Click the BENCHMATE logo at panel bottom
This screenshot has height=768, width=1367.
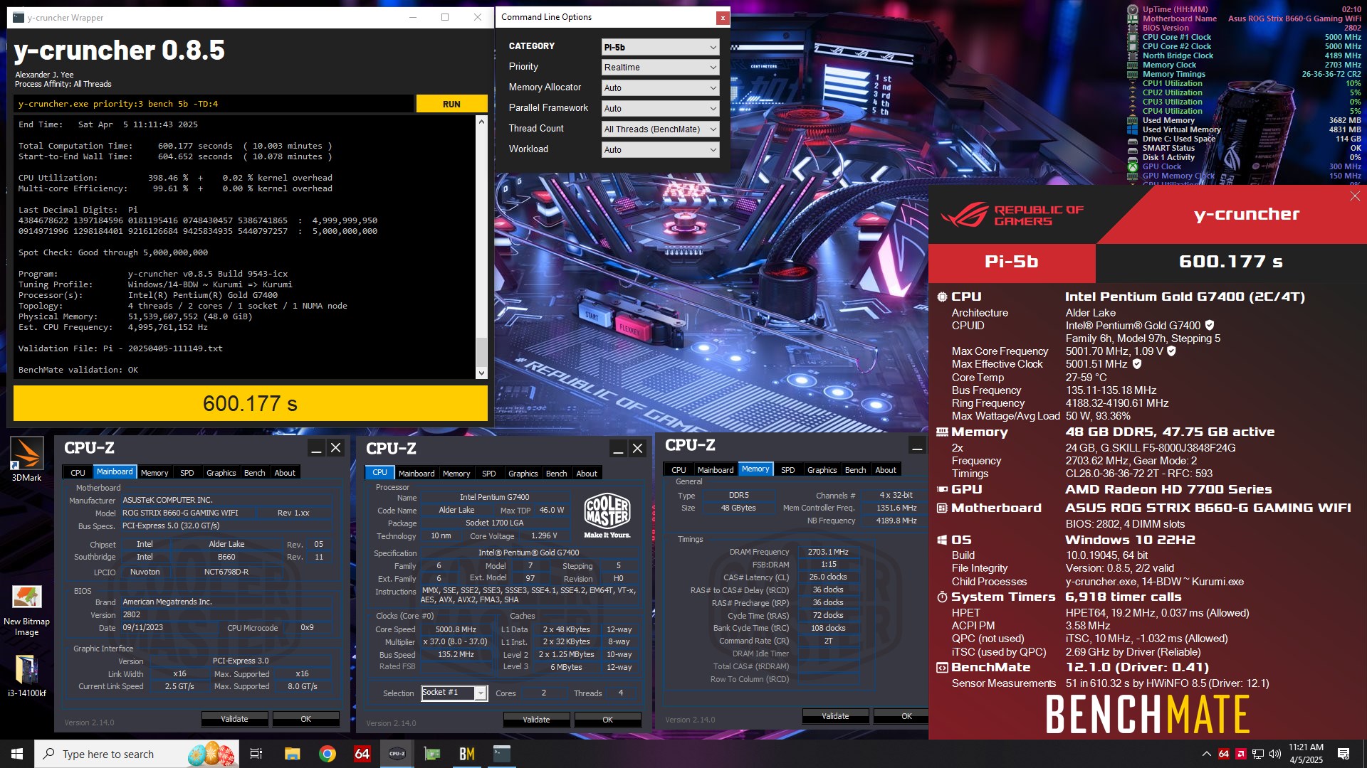tap(1147, 715)
